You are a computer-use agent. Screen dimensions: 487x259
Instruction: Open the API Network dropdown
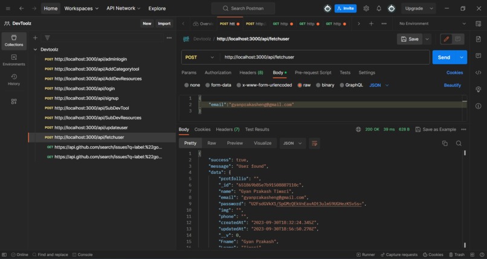click(123, 8)
